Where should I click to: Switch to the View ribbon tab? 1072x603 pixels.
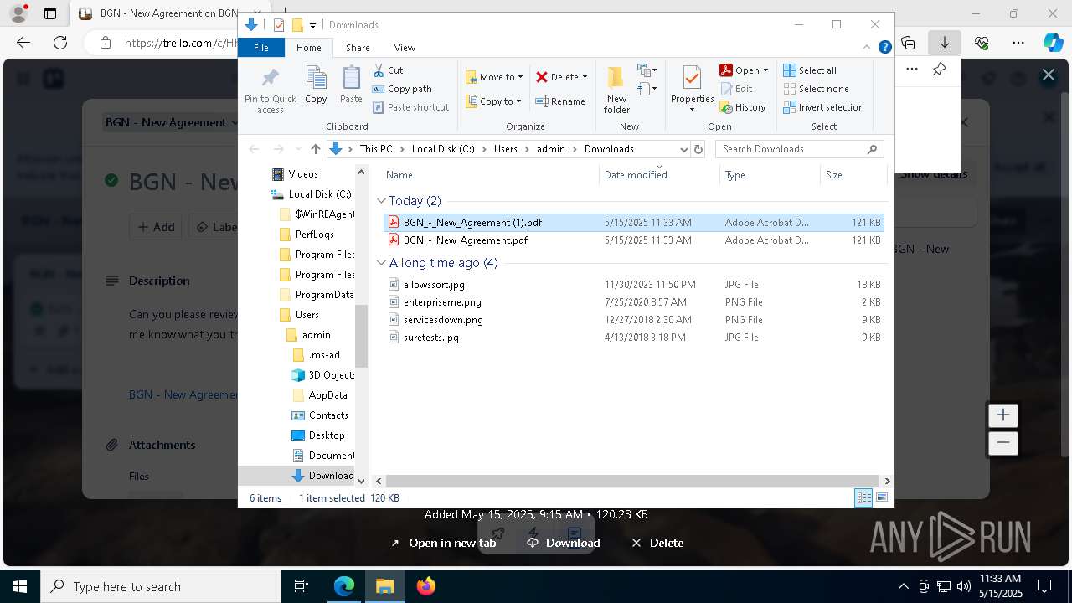405,48
